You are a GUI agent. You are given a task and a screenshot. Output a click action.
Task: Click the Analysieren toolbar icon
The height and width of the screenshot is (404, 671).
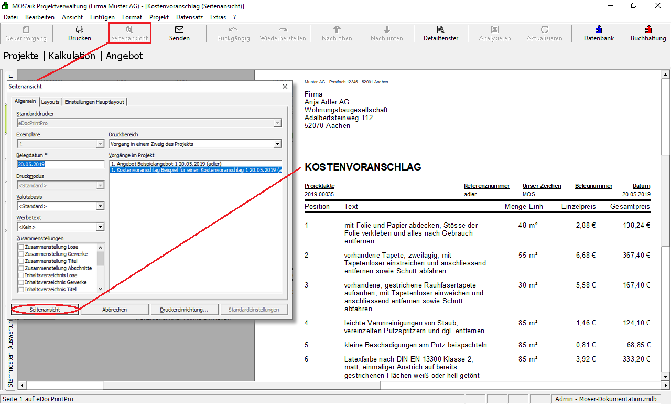coord(494,30)
